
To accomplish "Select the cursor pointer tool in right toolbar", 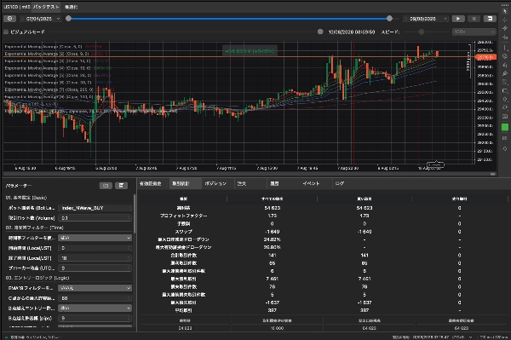I will 505,11.
